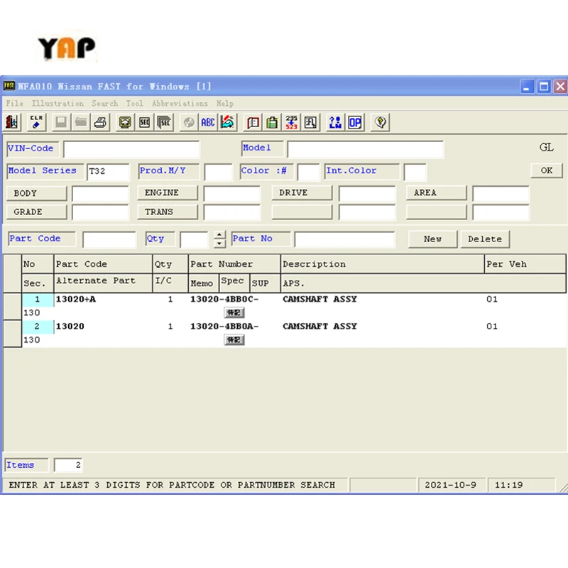This screenshot has width=568, height=568.
Task: Click the Items count field showing 2
Action: point(68,465)
